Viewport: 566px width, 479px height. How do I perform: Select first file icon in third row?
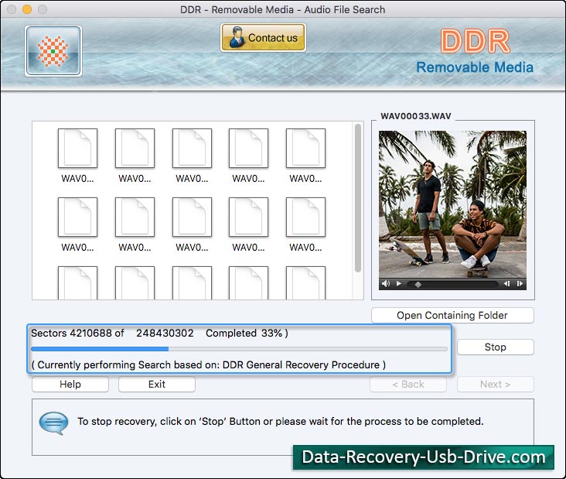(x=77, y=283)
